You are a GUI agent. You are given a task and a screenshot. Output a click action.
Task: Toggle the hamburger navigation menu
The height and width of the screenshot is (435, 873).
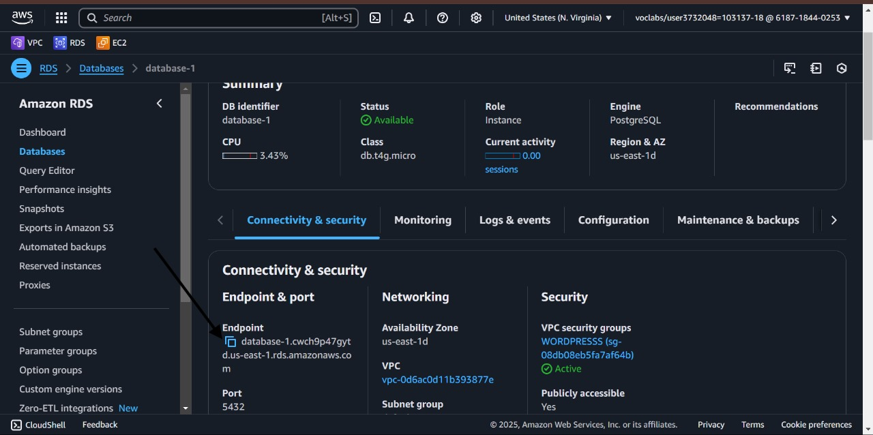click(x=21, y=68)
